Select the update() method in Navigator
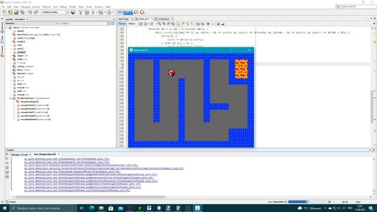377x212 pixels. coord(21,52)
